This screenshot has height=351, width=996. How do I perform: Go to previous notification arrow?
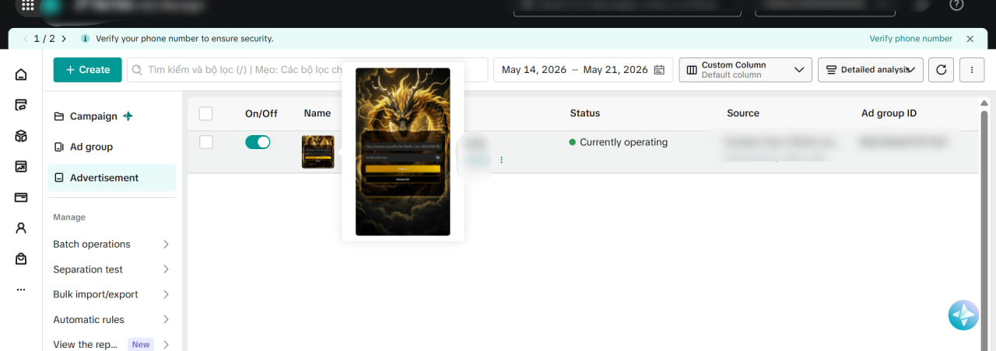[x=25, y=38]
